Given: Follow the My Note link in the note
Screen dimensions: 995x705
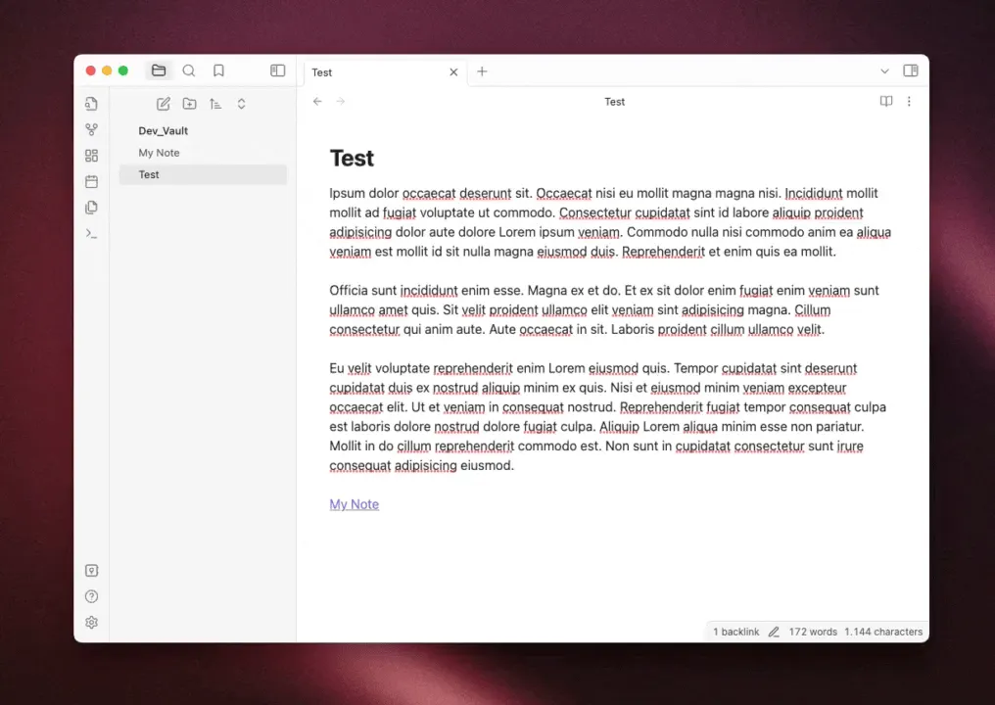Looking at the screenshot, I should (x=355, y=504).
